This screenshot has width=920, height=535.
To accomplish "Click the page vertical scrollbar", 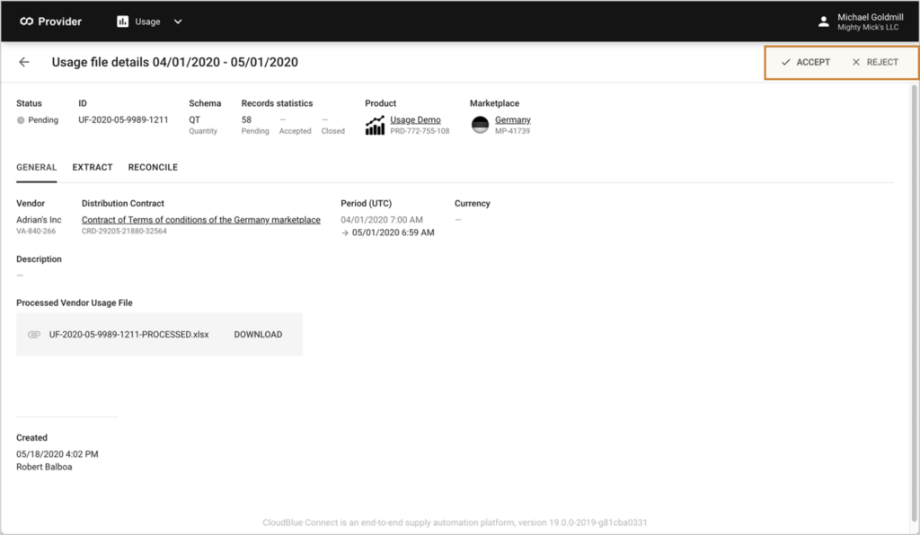I will 914,302.
